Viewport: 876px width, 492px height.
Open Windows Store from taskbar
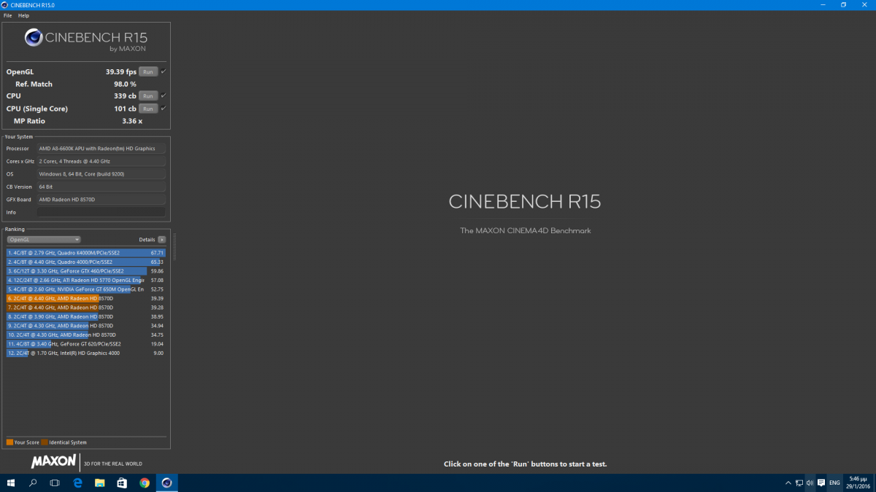pos(122,483)
